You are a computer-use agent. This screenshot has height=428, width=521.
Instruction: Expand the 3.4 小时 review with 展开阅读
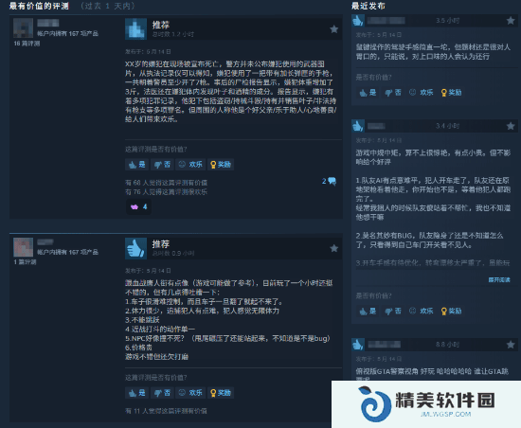(499, 280)
